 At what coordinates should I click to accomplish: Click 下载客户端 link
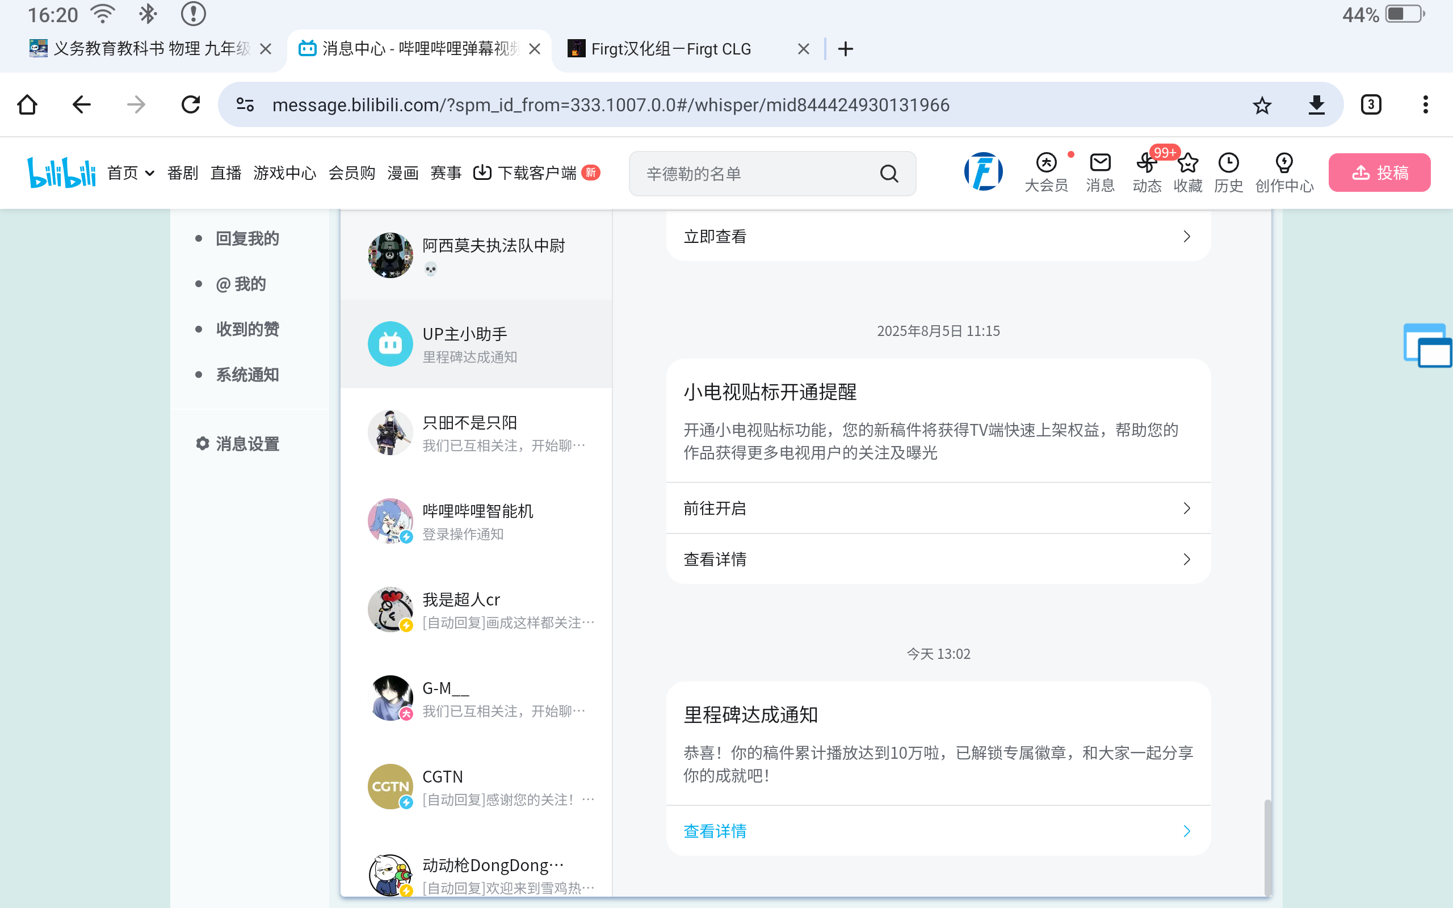click(x=536, y=173)
